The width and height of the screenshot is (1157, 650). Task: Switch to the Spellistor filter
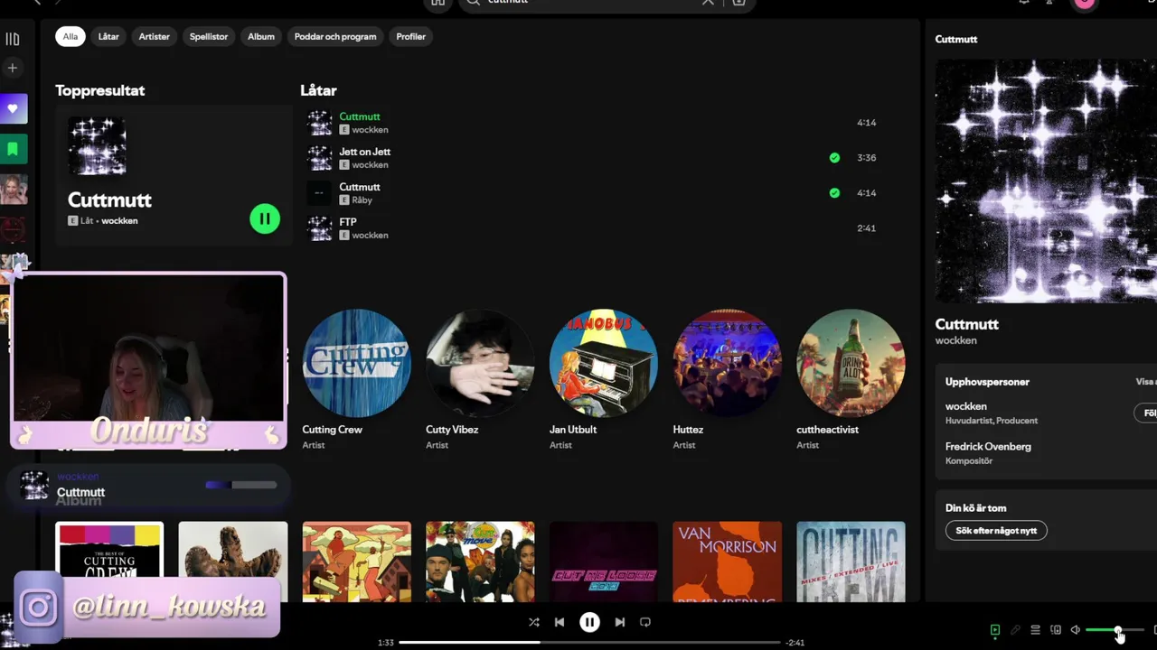[209, 37]
